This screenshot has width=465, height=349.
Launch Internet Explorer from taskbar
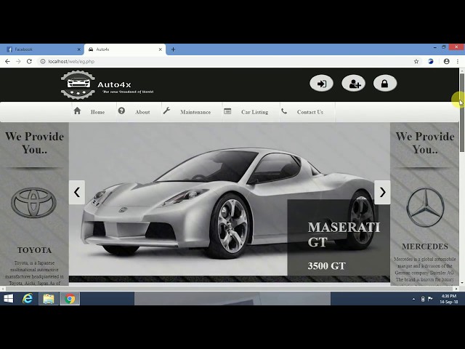click(x=28, y=299)
